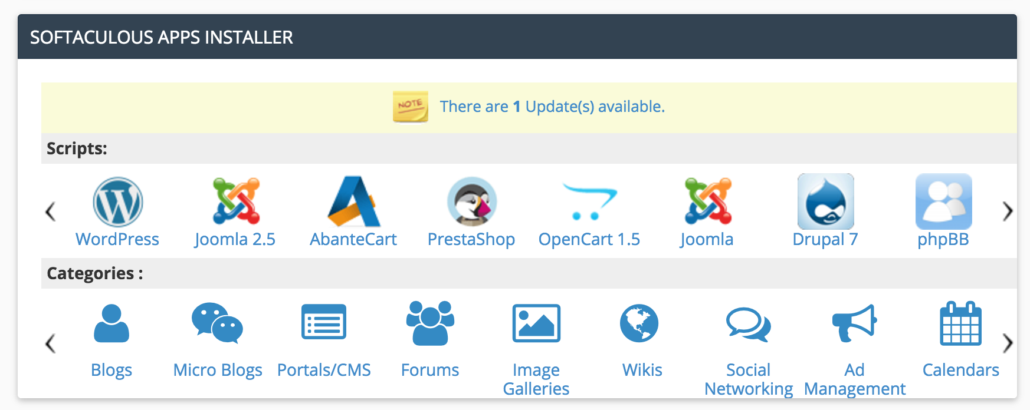Click the PrestaShop text link
Viewport: 1030px width, 410px height.
click(x=471, y=239)
